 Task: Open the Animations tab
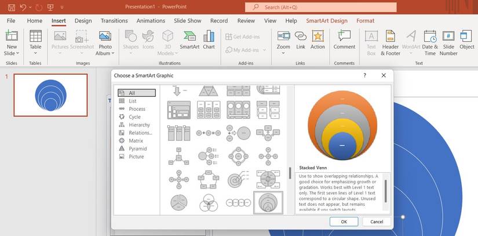click(x=151, y=21)
